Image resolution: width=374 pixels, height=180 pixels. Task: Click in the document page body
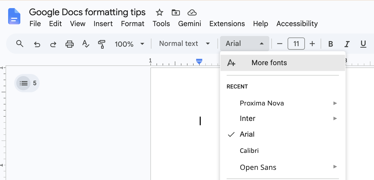185,124
